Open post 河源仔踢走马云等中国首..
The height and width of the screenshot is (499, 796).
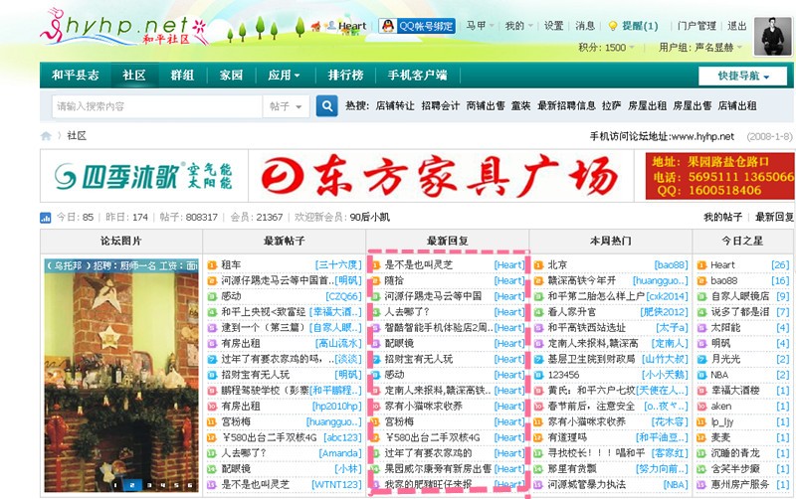click(x=278, y=281)
